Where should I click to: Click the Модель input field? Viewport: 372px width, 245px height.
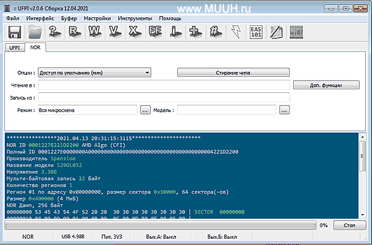coord(226,110)
